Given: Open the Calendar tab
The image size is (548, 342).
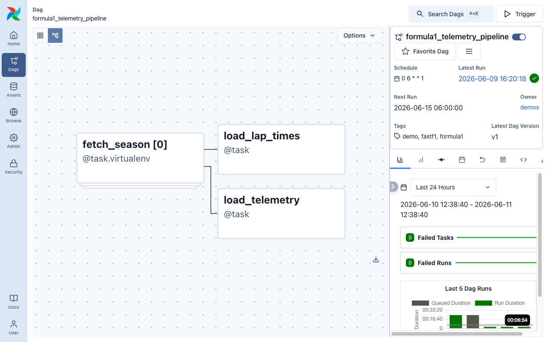Looking at the screenshot, I should coord(462,159).
